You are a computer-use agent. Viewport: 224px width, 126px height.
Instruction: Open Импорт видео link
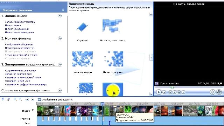13,26
